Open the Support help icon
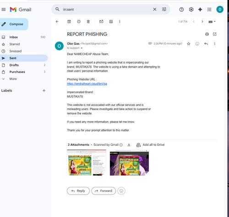 coord(181,10)
